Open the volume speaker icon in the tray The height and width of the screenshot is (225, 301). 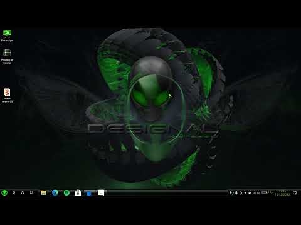(259, 193)
